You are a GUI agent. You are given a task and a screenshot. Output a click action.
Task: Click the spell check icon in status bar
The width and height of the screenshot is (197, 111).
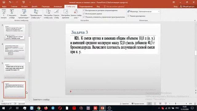tap(15, 104)
